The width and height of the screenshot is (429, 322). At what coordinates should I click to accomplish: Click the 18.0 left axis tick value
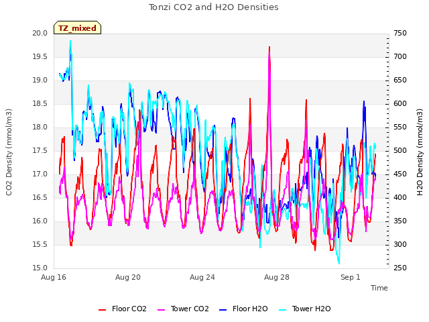pos(40,127)
